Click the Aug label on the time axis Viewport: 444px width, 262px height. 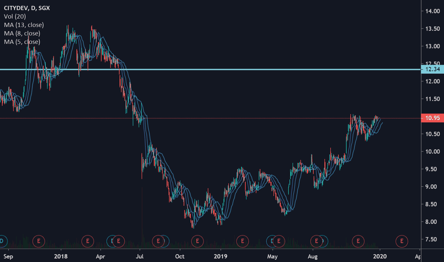coord(313,257)
